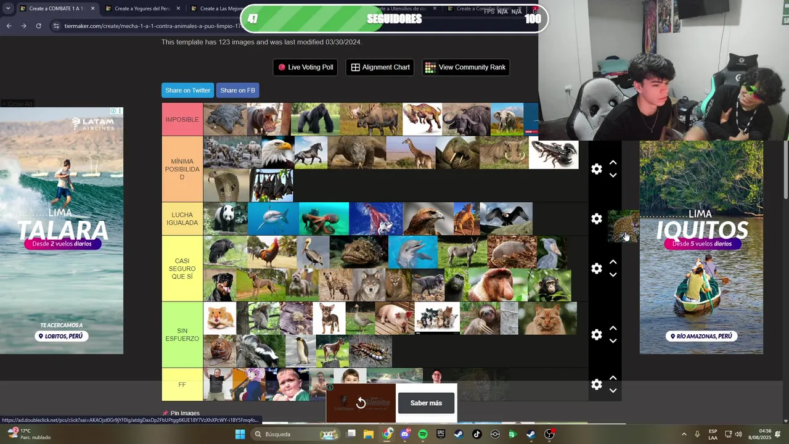Open Google Chrome from the taskbar
Image resolution: width=789 pixels, height=444 pixels.
(387, 434)
